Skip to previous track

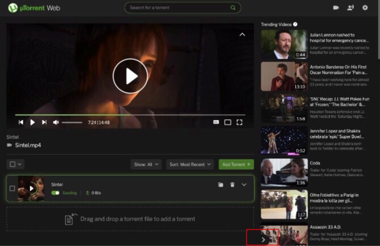21,122
